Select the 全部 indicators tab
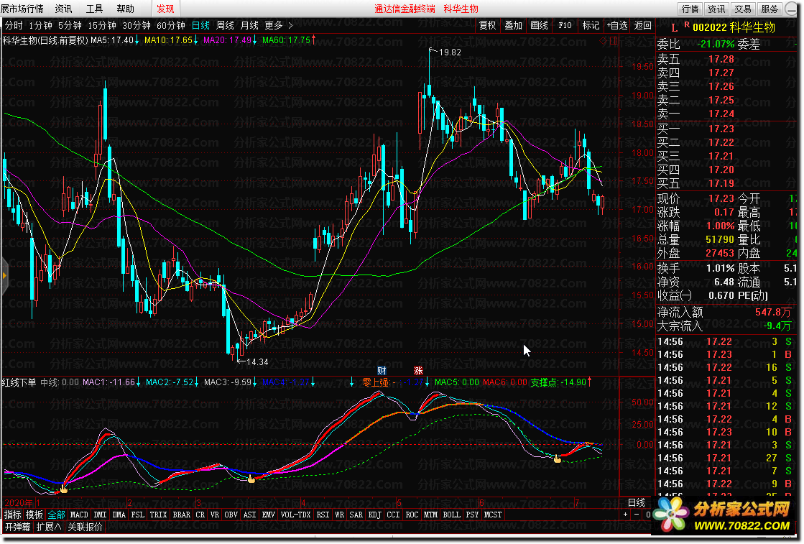804x544 pixels. click(x=57, y=515)
